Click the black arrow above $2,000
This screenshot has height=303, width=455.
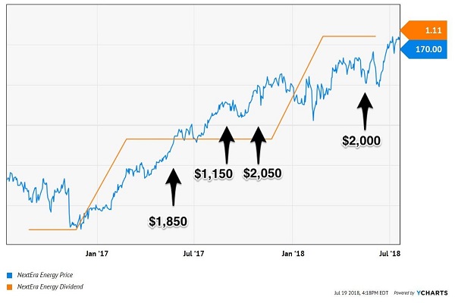[x=365, y=111]
